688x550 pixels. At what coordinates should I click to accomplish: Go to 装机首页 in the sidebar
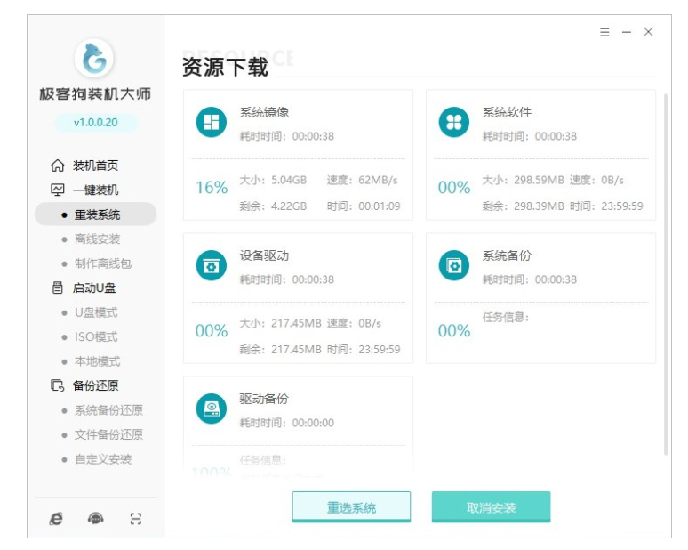(96, 166)
